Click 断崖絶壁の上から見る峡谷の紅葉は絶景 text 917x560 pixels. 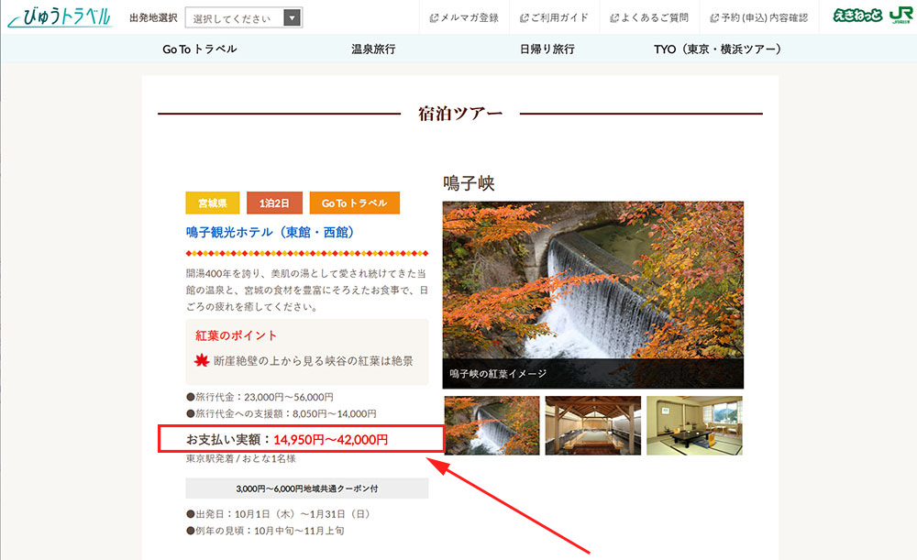click(314, 361)
